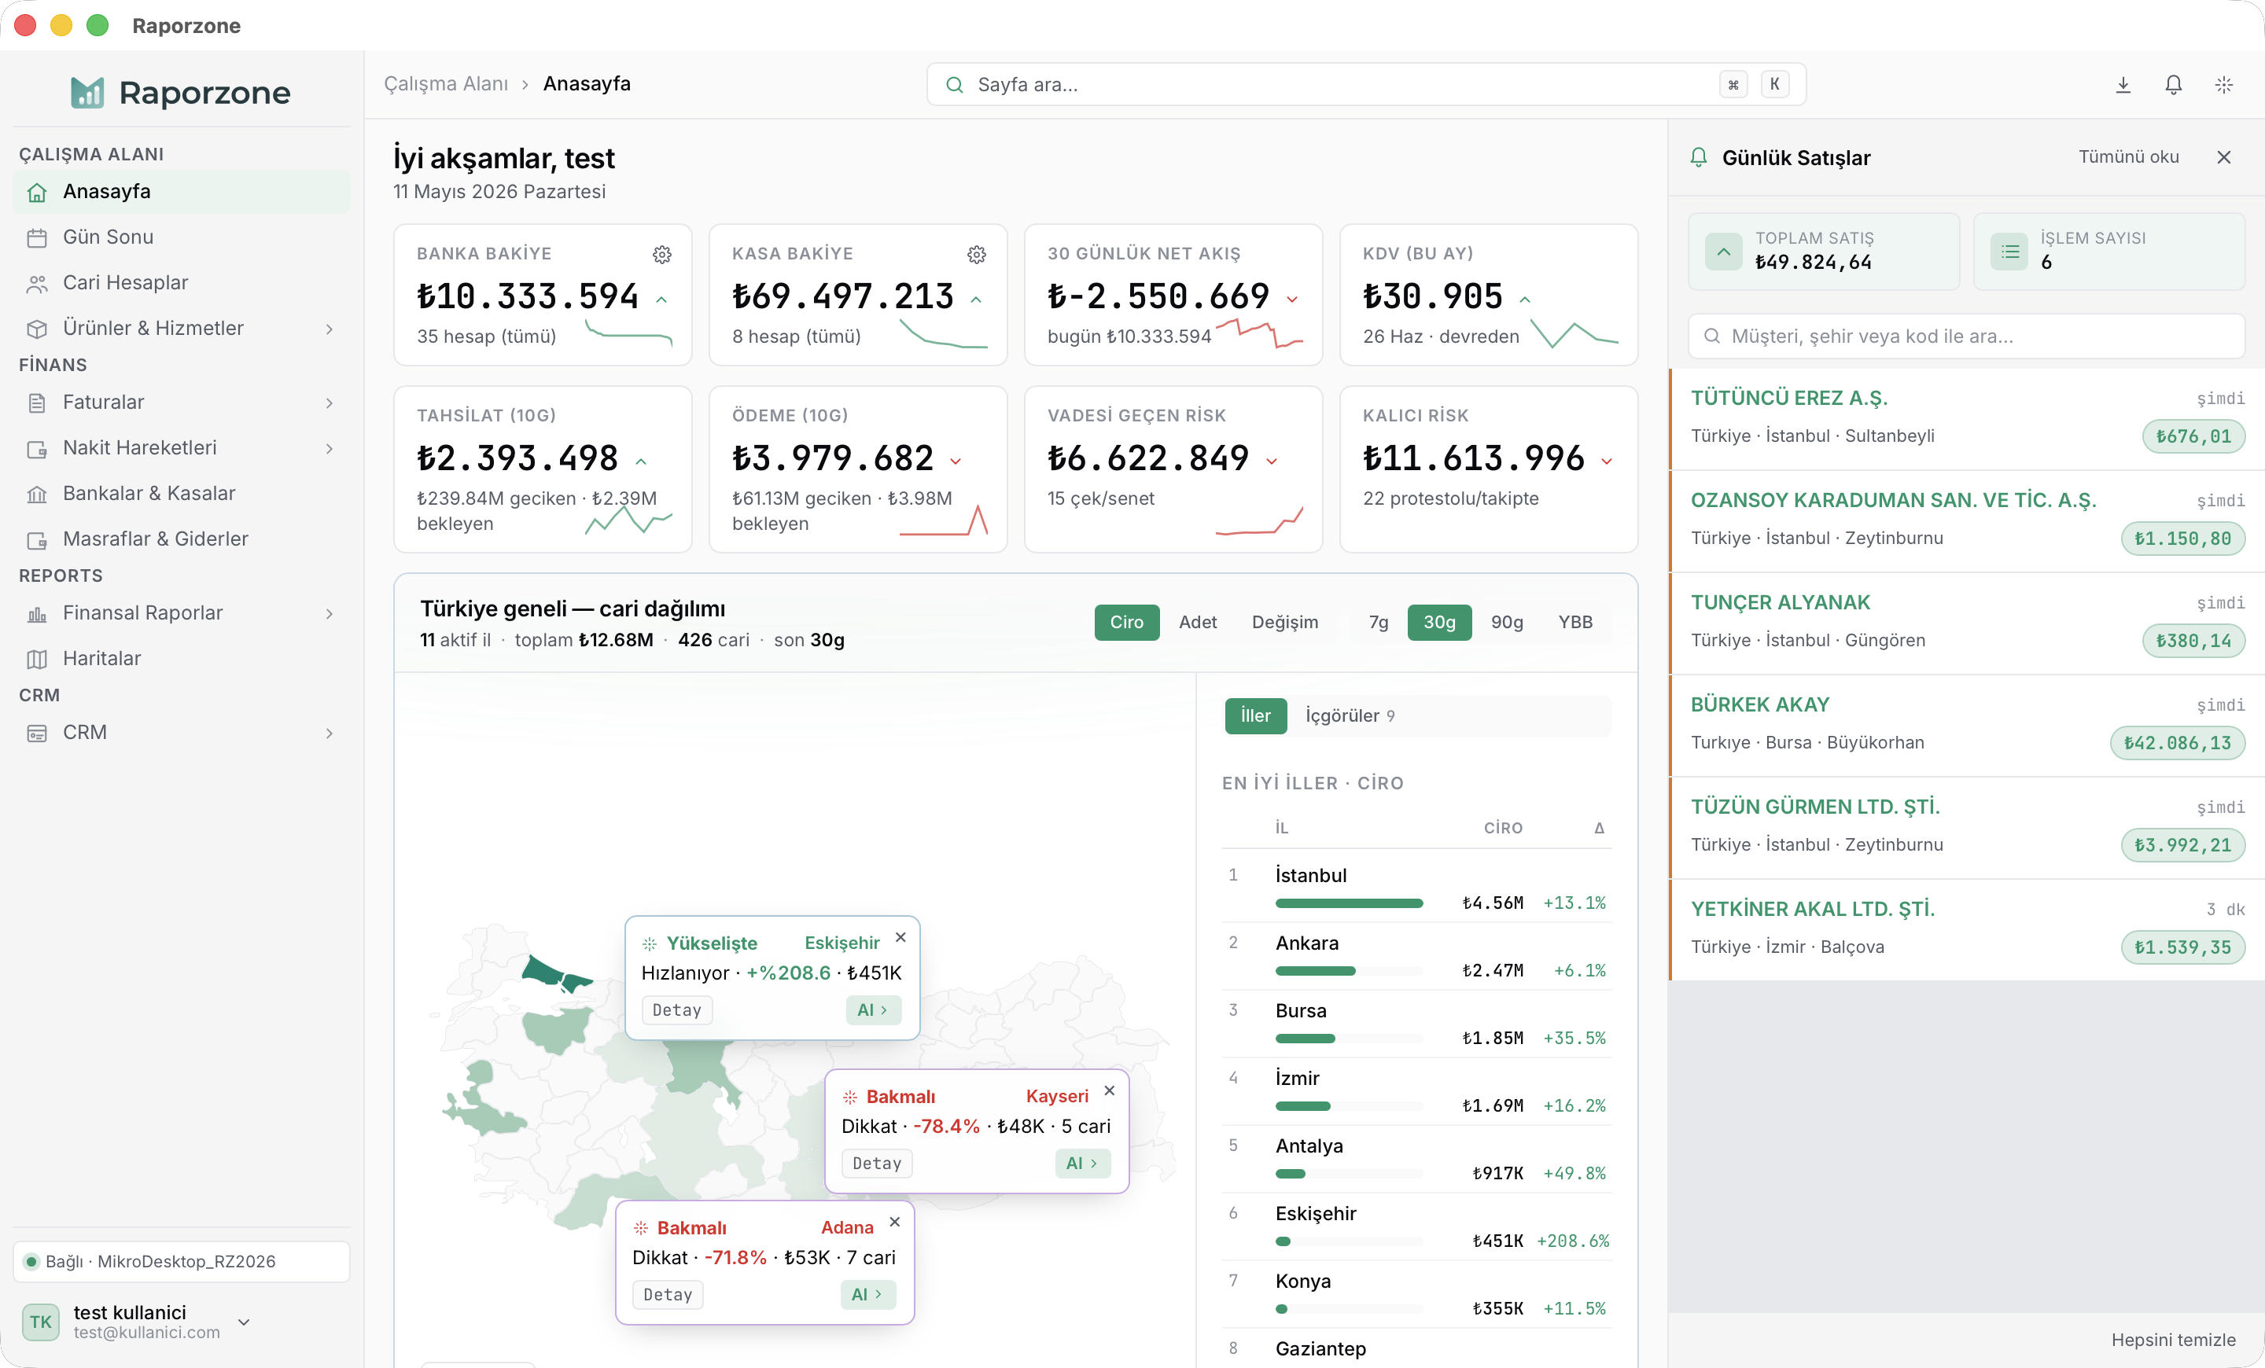Click the Bankalar & Kasalar bank icon
The image size is (2265, 1368).
(x=37, y=495)
